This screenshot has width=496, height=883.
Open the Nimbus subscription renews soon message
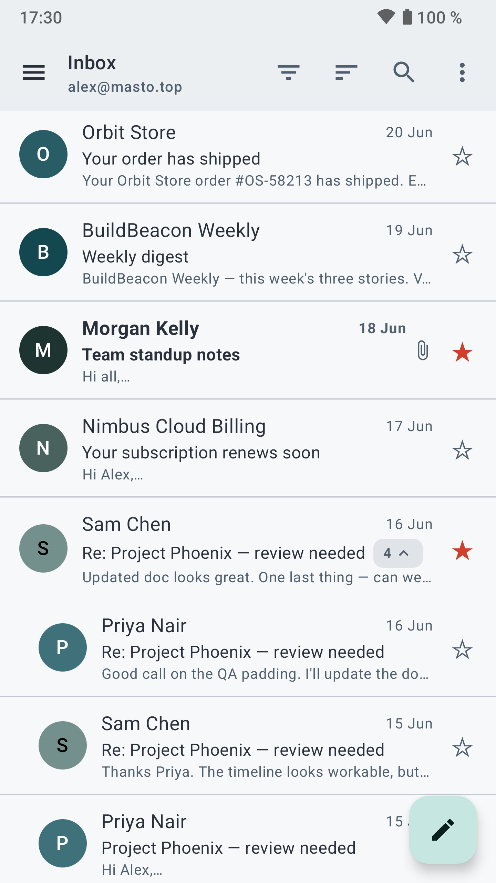tap(248, 448)
